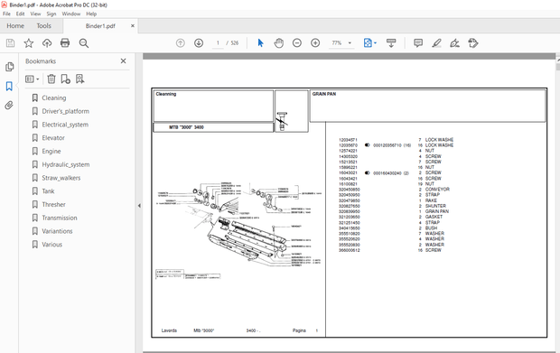The width and height of the screenshot is (560, 353).
Task: Select the Binder1.pdf document tab
Action: point(100,26)
